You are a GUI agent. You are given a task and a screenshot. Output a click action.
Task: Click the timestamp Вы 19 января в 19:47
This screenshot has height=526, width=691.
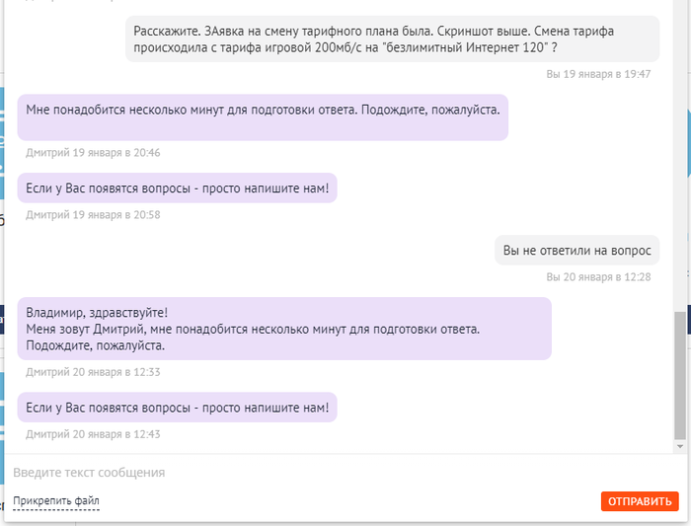click(x=598, y=74)
